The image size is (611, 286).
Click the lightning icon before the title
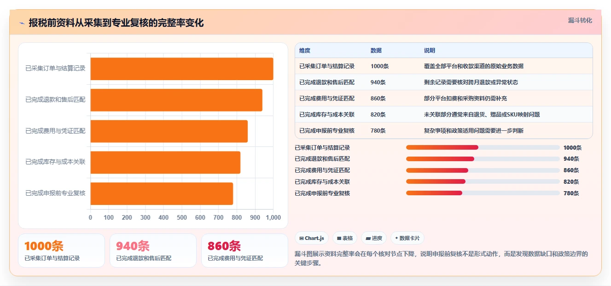pos(22,23)
